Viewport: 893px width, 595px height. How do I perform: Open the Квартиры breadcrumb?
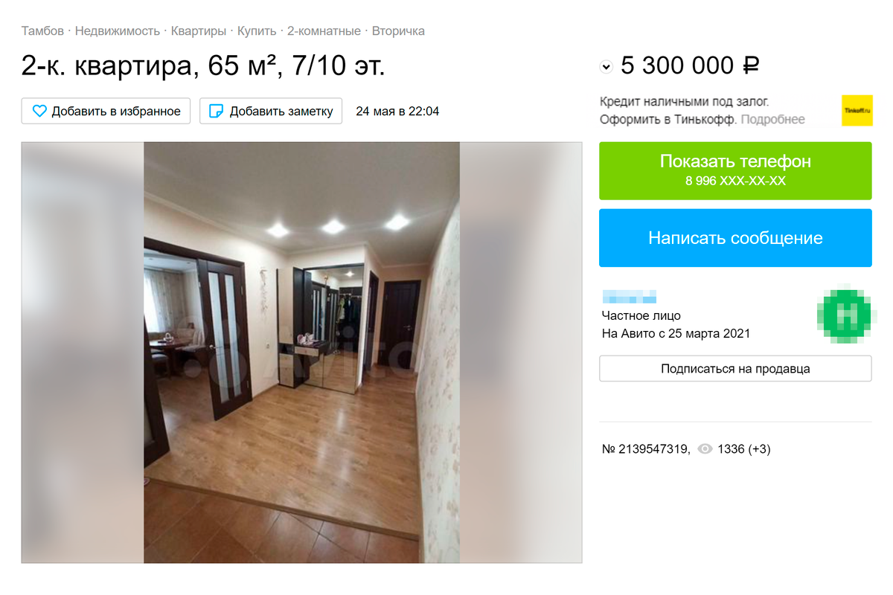pyautogui.click(x=199, y=31)
